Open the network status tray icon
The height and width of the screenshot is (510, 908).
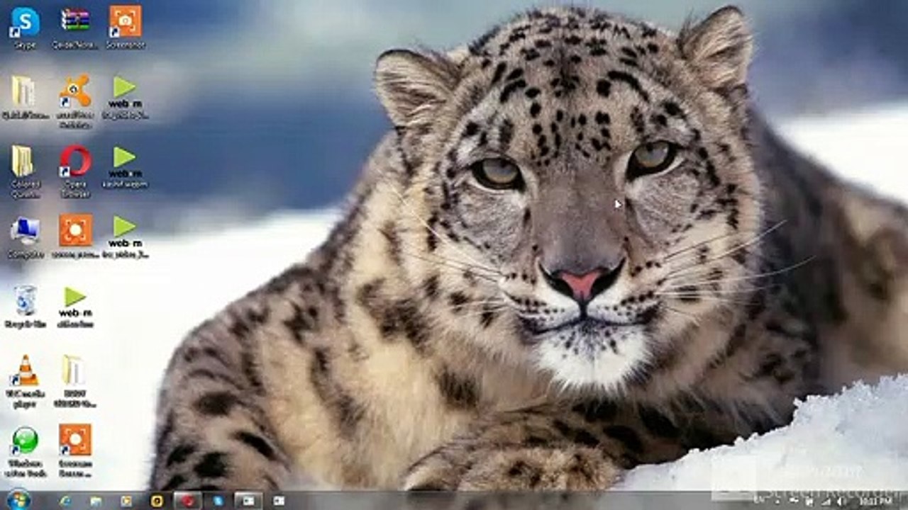(826, 501)
